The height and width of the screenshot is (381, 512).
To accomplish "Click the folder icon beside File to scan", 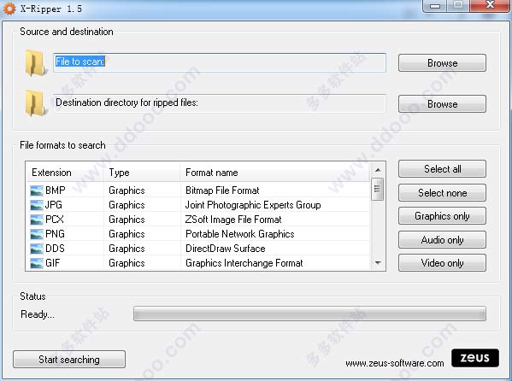I will click(36, 63).
